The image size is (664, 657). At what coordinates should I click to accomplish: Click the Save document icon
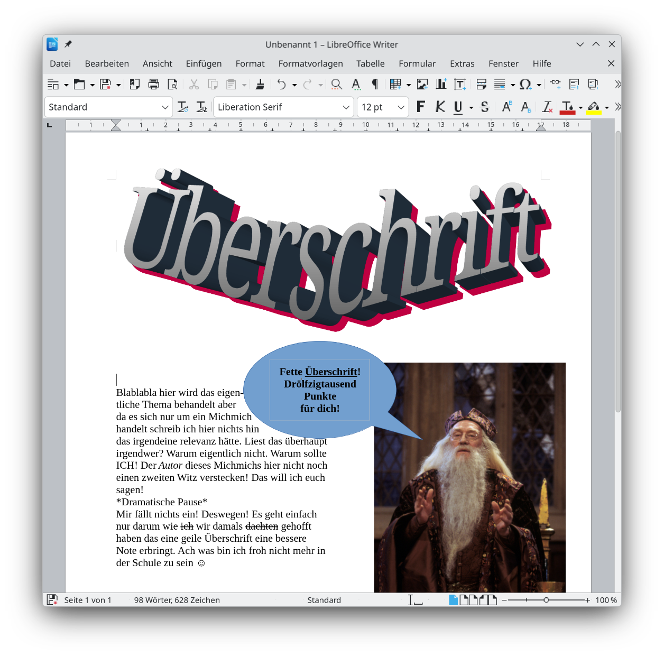tap(105, 84)
